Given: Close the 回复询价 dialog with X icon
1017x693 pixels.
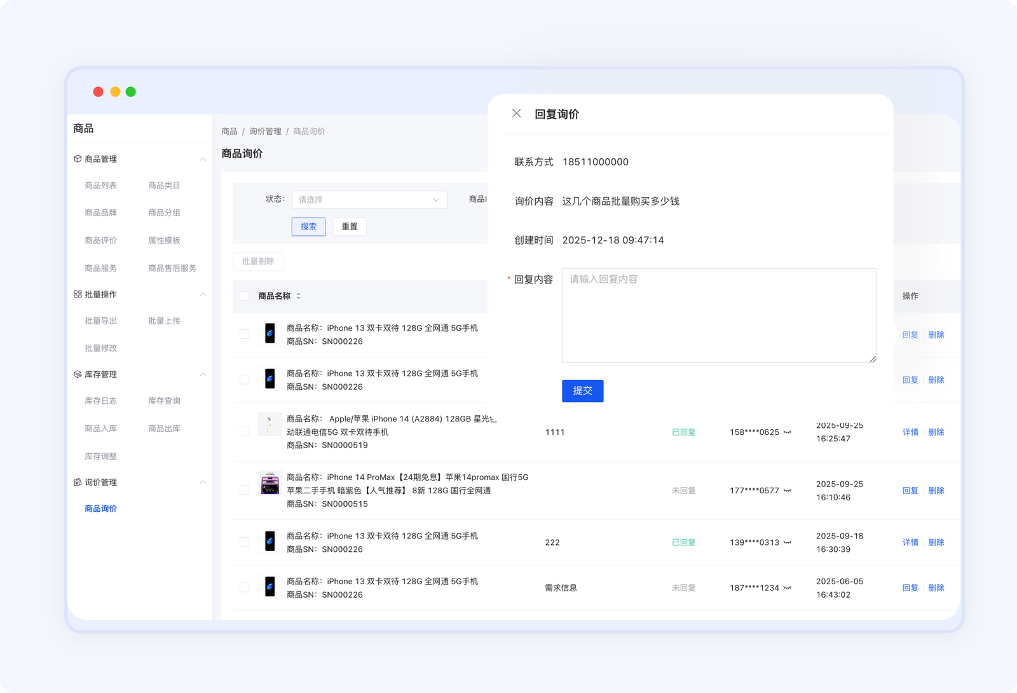Looking at the screenshot, I should tap(516, 113).
